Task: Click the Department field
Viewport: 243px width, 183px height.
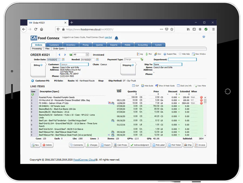Action: coord(183,59)
